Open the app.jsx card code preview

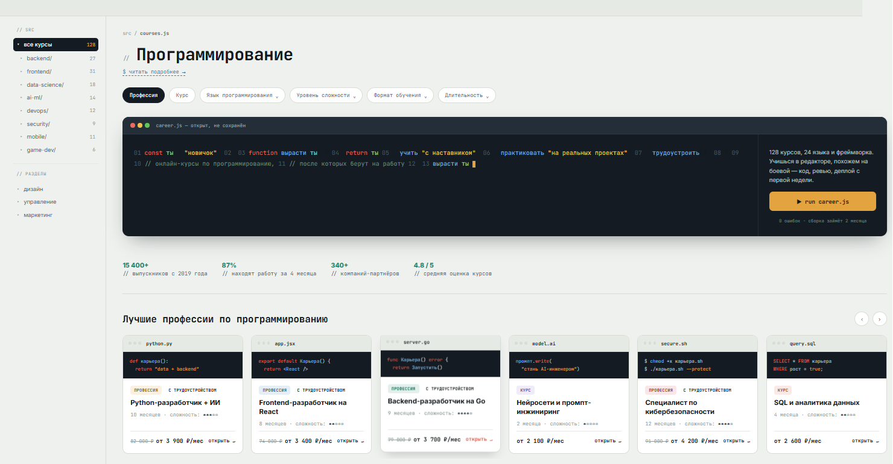point(311,365)
